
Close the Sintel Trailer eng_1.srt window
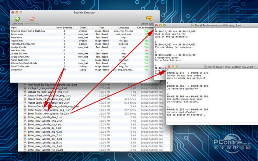(x=156, y=25)
